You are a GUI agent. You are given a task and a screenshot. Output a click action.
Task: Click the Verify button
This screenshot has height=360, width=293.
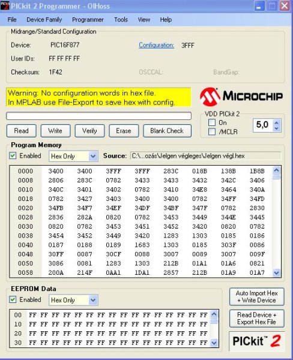(x=89, y=131)
